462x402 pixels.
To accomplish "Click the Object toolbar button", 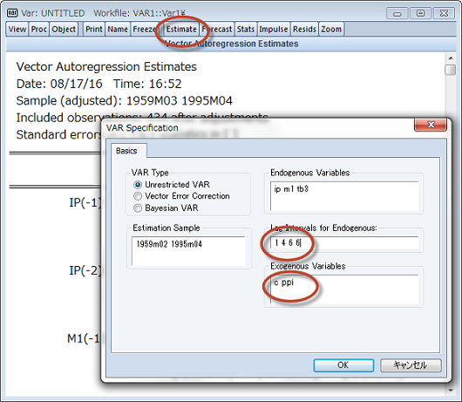I will [x=64, y=29].
